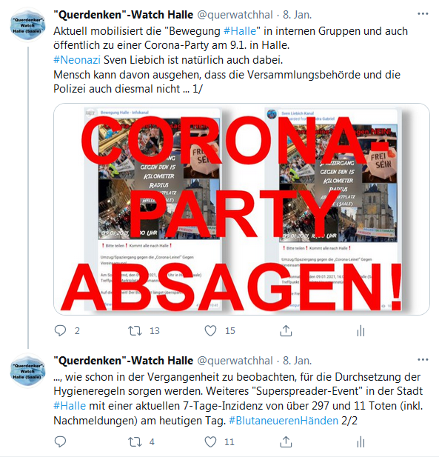Open @querwatchhal handle on first tweet
Screen dimensions: 439x457
[235, 15]
